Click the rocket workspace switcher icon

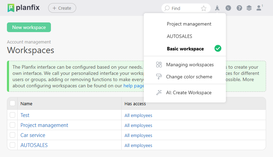217,8
